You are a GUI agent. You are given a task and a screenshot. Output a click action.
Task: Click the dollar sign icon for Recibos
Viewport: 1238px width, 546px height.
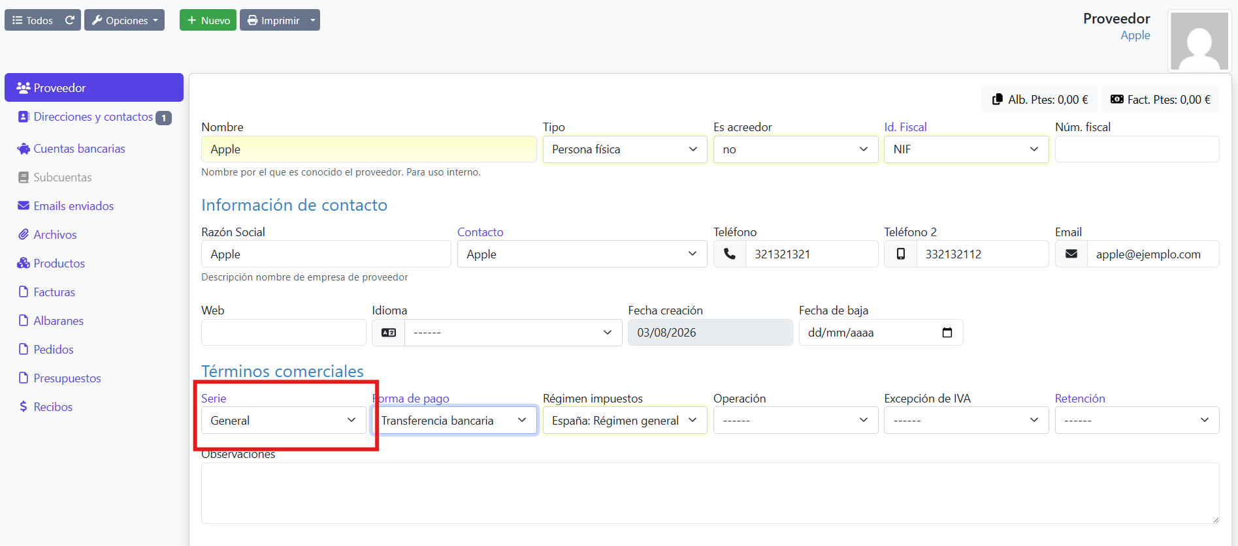click(x=24, y=407)
